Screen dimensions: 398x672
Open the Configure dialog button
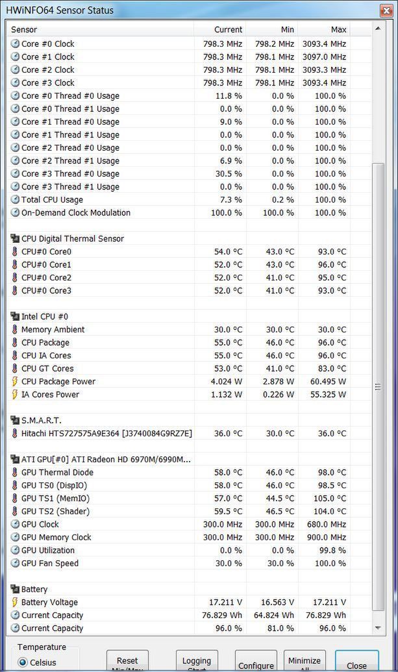[x=256, y=664]
